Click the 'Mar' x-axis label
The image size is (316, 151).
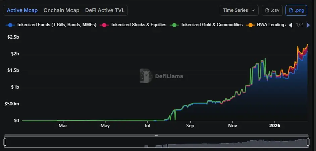63,125
